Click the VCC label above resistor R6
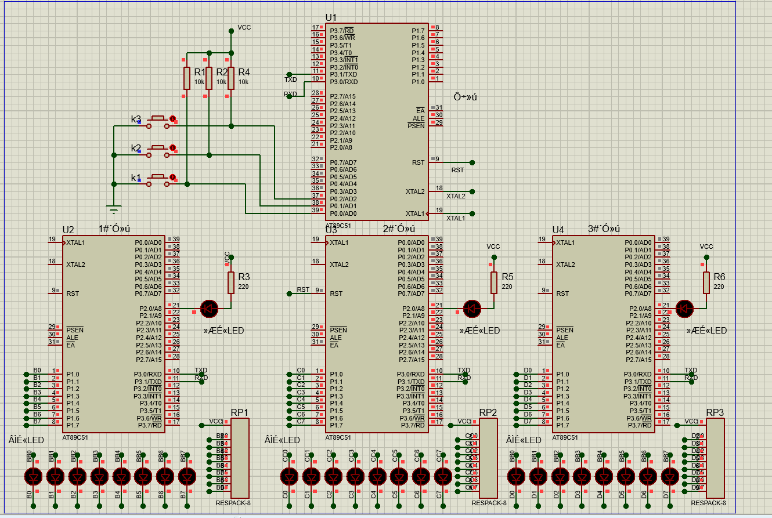The image size is (772, 518). point(706,247)
